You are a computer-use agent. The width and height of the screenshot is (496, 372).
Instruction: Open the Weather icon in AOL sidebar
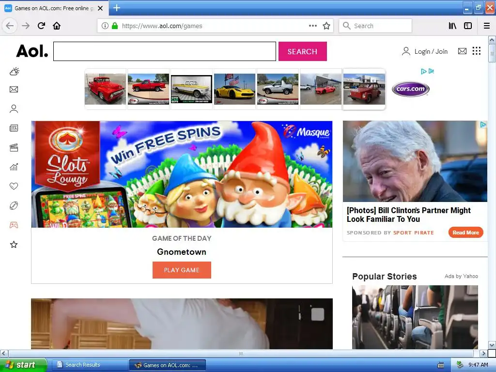coord(14,72)
